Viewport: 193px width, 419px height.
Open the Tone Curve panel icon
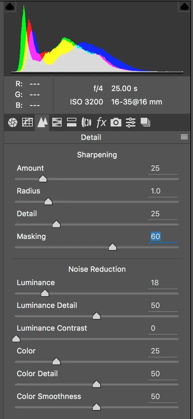[27, 122]
